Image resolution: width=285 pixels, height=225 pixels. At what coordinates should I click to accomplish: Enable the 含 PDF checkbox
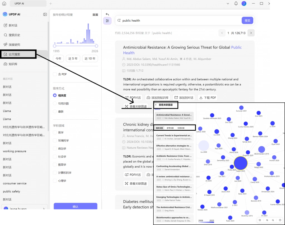tap(55, 74)
